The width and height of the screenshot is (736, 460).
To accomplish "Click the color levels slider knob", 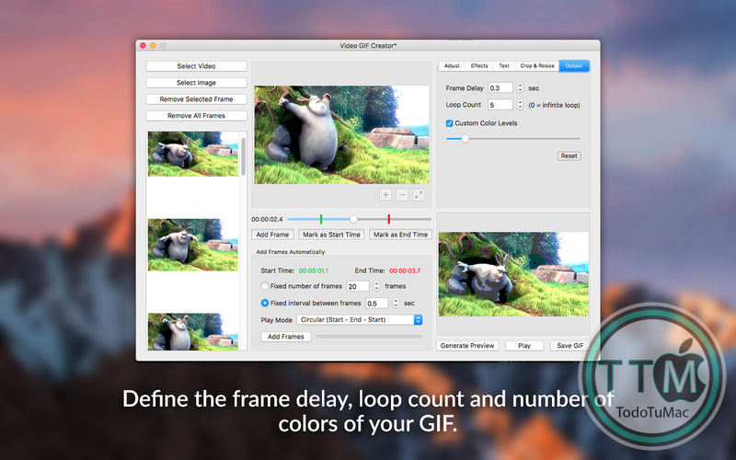I will click(x=465, y=139).
